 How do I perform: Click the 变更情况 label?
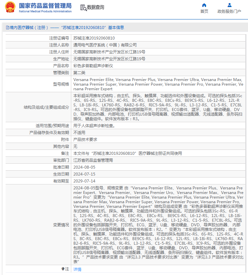[x=61, y=225]
